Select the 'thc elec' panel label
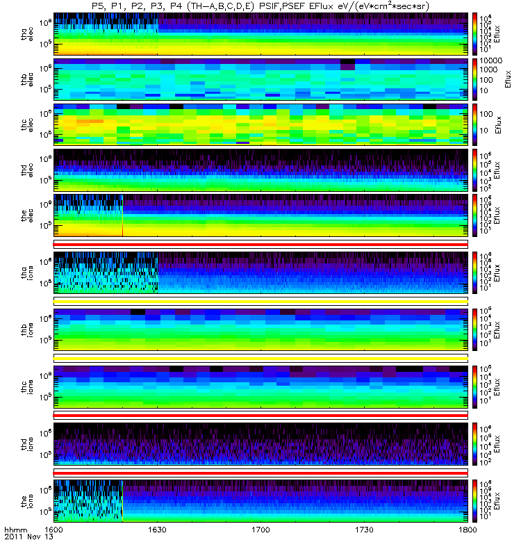The height and width of the screenshot is (556, 521). 27,125
